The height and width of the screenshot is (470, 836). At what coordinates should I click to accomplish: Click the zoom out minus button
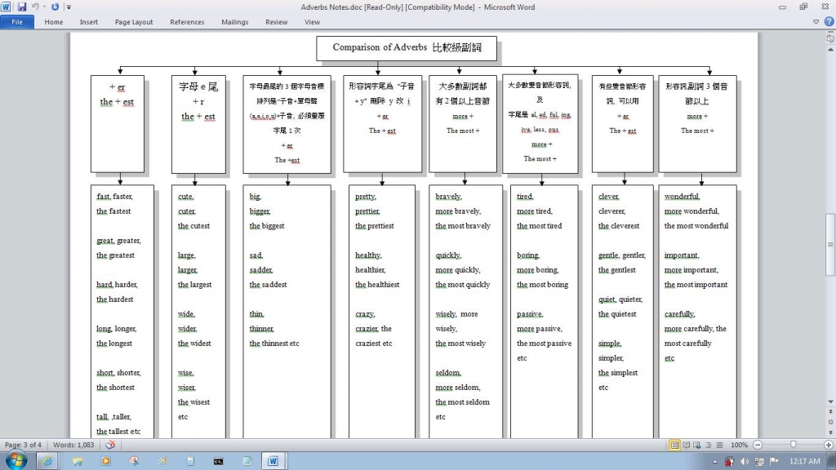click(x=758, y=445)
